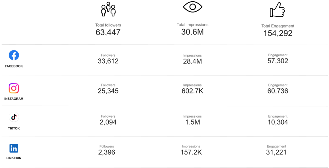Click the LINKEDIN text label
The width and height of the screenshot is (329, 168).
[x=14, y=158]
